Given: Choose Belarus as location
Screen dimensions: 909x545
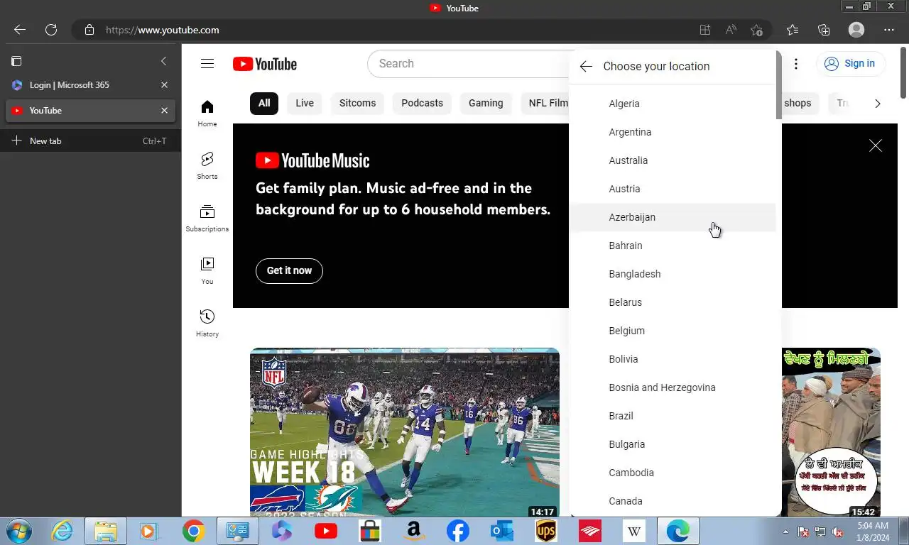Looking at the screenshot, I should pyautogui.click(x=673, y=302).
